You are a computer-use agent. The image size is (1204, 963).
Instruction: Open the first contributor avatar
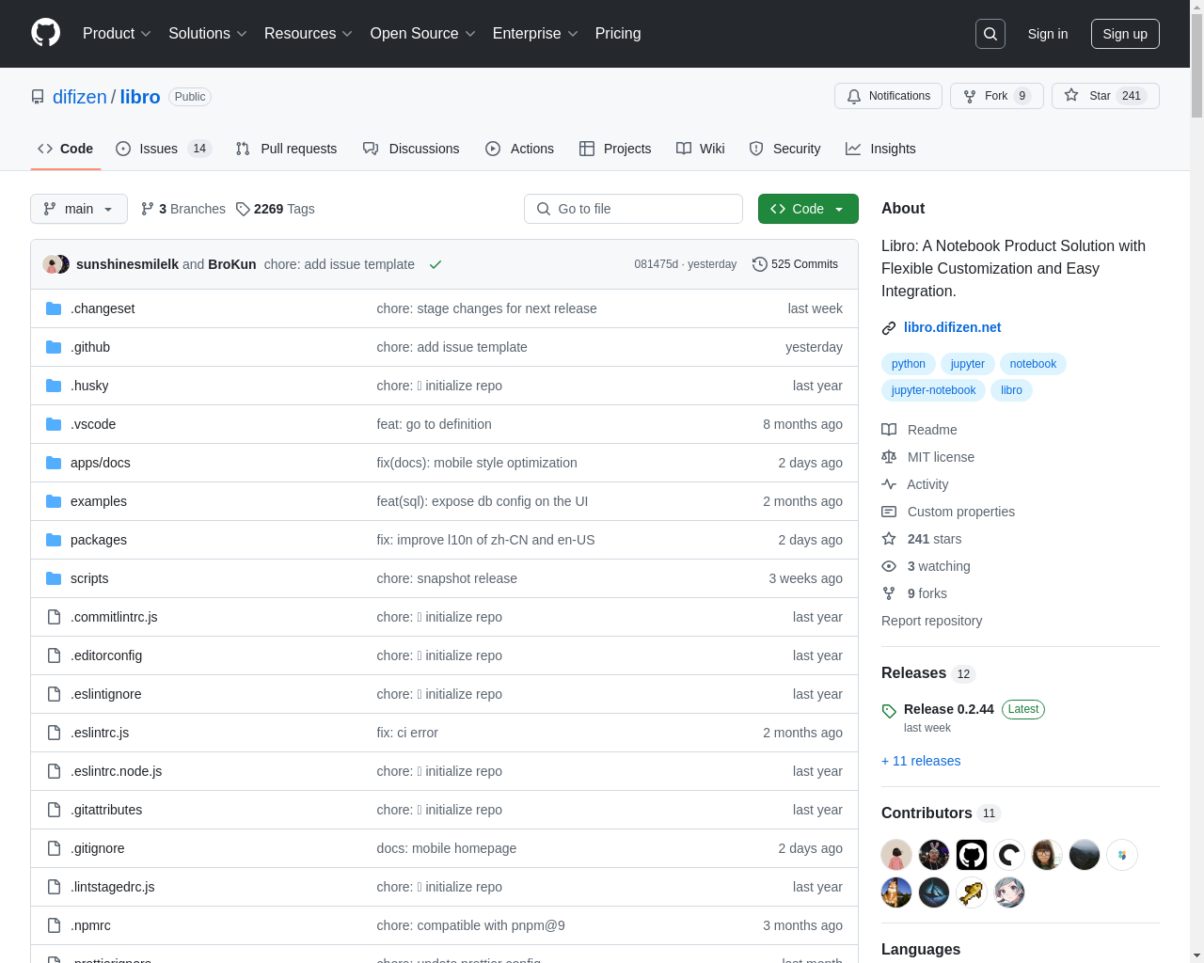(x=896, y=855)
